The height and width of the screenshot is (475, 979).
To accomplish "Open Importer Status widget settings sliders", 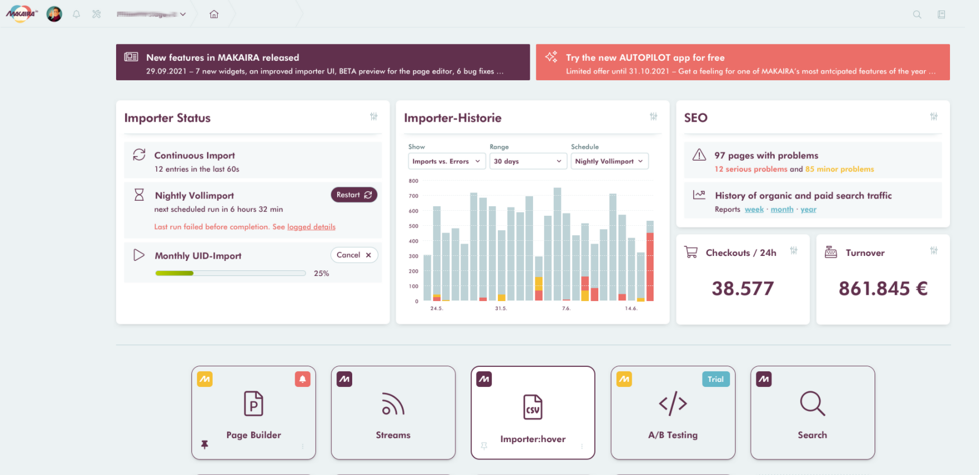I will coord(374,117).
